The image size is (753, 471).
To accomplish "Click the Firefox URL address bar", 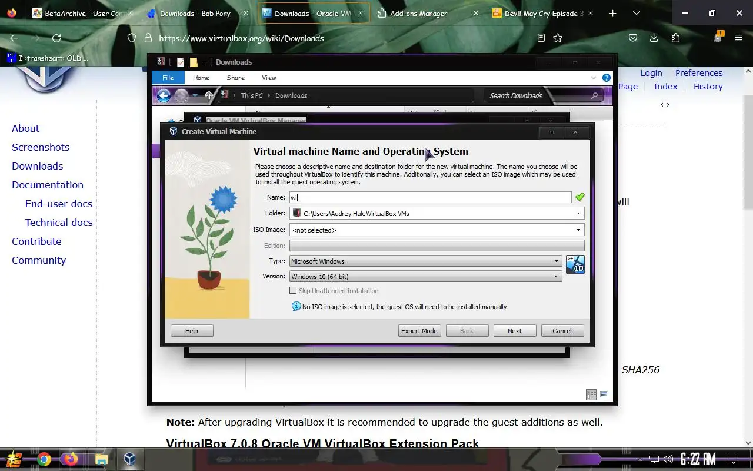I will 344,38.
